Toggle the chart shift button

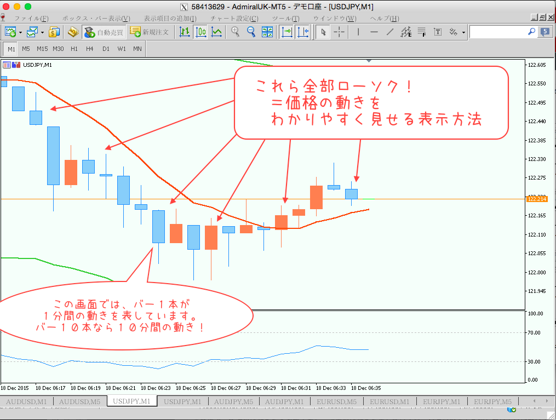[303, 32]
